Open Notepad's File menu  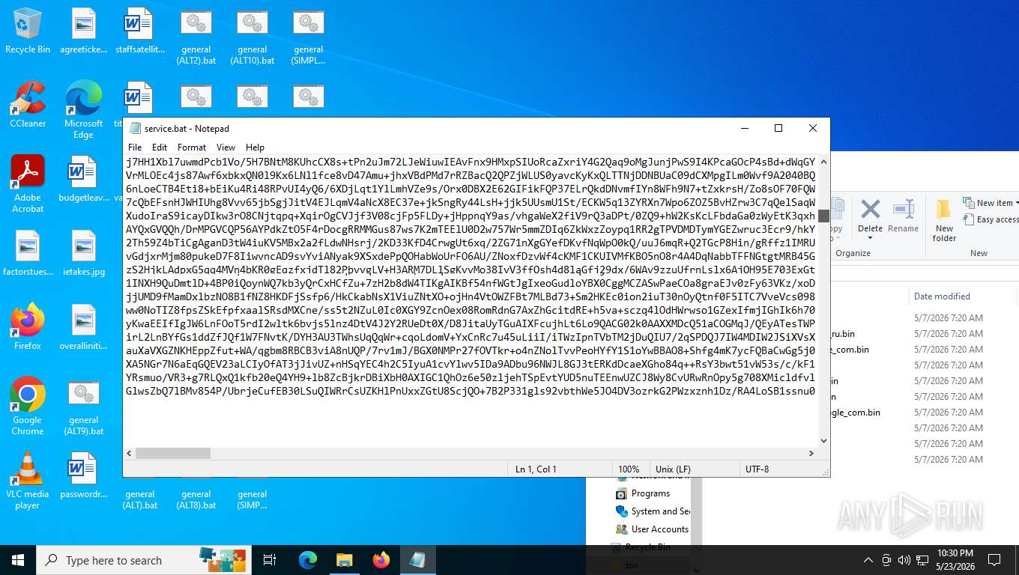coord(135,147)
